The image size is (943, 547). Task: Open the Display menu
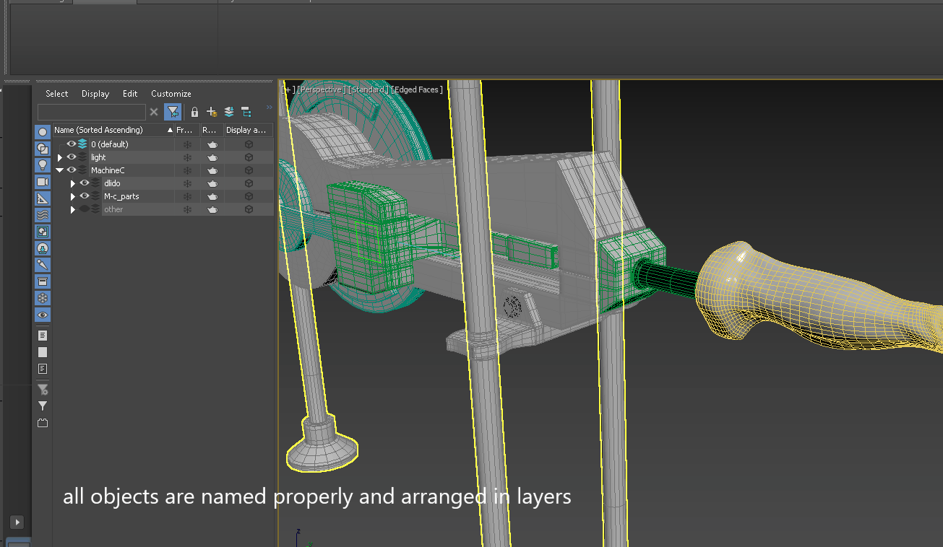pos(95,94)
